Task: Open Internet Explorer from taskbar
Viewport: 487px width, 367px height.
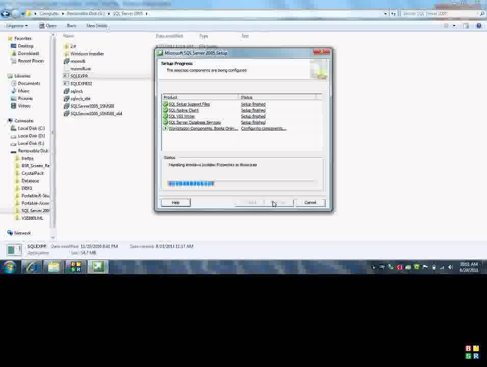Action: 32,267
